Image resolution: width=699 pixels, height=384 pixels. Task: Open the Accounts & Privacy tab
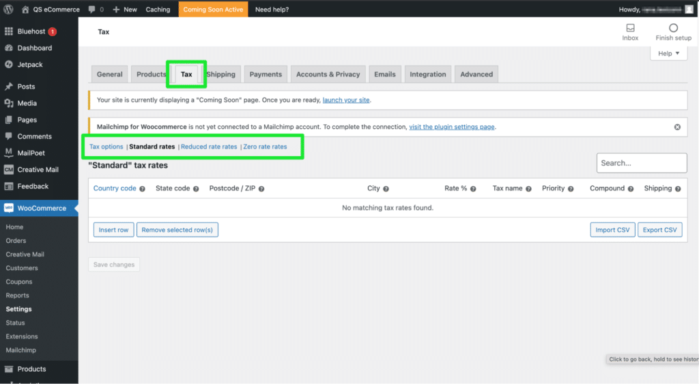click(x=328, y=74)
